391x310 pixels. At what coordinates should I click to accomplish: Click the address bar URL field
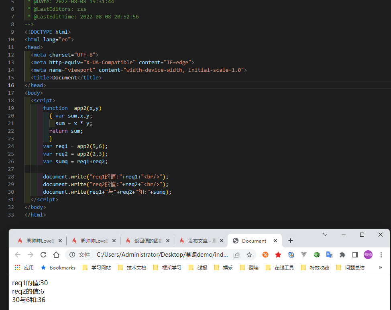162,255
